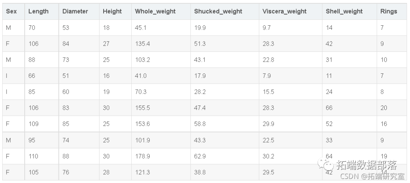410x183 pixels.
Task: Click the Height column header
Action: point(112,11)
